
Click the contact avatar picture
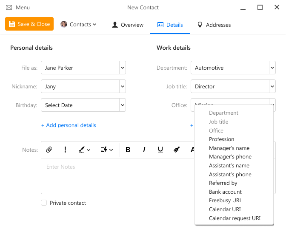coord(64,24)
